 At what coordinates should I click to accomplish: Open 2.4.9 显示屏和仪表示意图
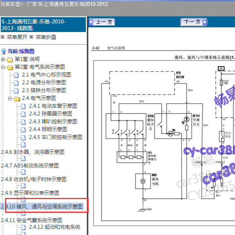[x=30, y=193]
